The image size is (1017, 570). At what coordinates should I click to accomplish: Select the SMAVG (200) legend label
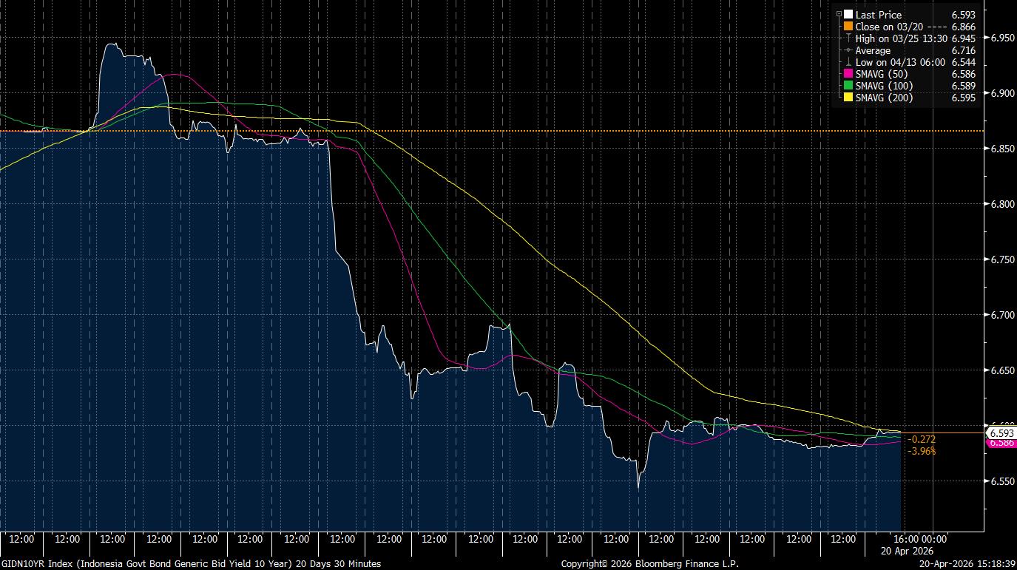tap(884, 98)
